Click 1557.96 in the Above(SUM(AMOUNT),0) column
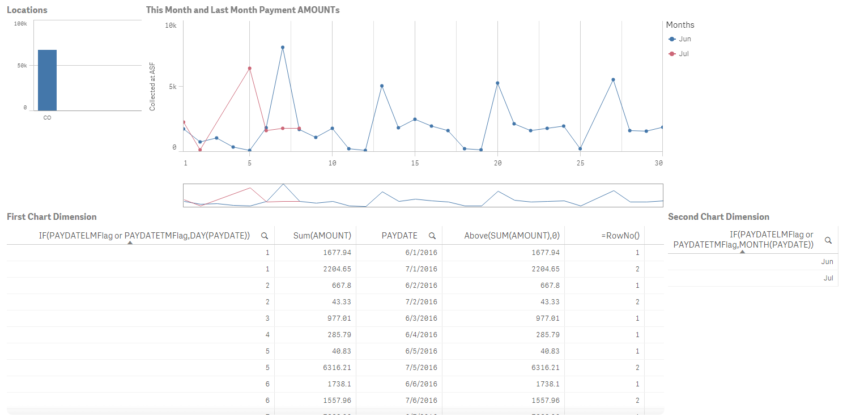Image resolution: width=843 pixels, height=417 pixels. [546, 401]
